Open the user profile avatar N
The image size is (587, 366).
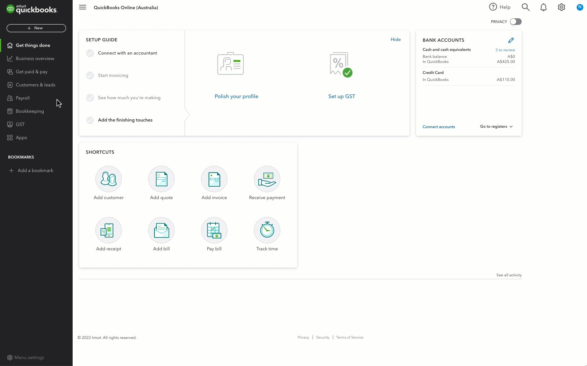click(x=580, y=7)
